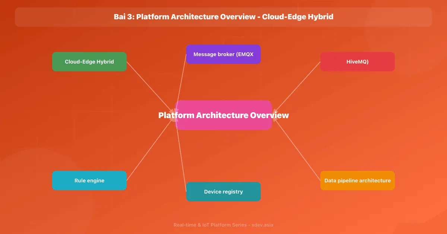
Task: Select the central Platform Architecture Overview node
Action: 223,115
